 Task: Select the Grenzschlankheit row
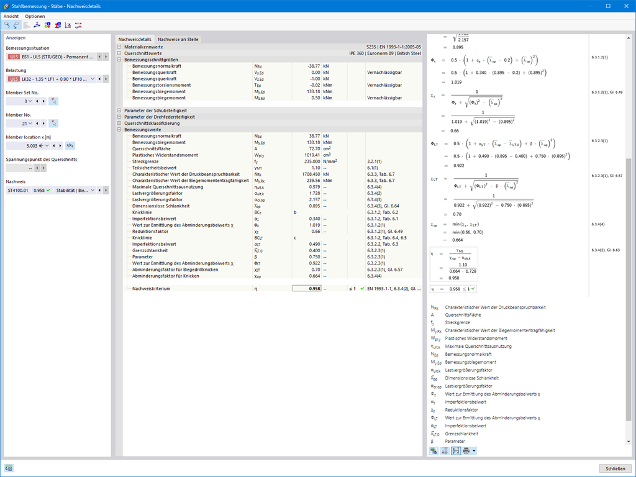pyautogui.click(x=273, y=250)
